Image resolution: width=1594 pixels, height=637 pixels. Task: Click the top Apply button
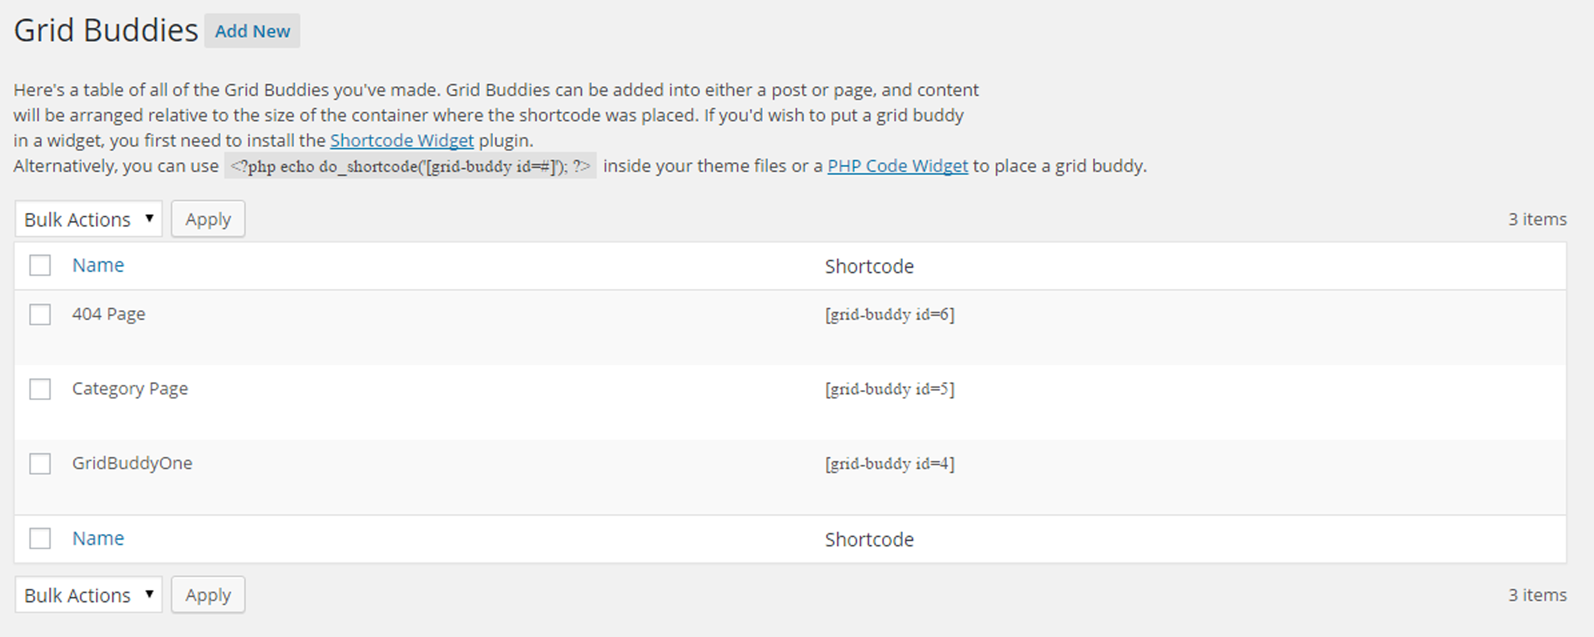[208, 219]
